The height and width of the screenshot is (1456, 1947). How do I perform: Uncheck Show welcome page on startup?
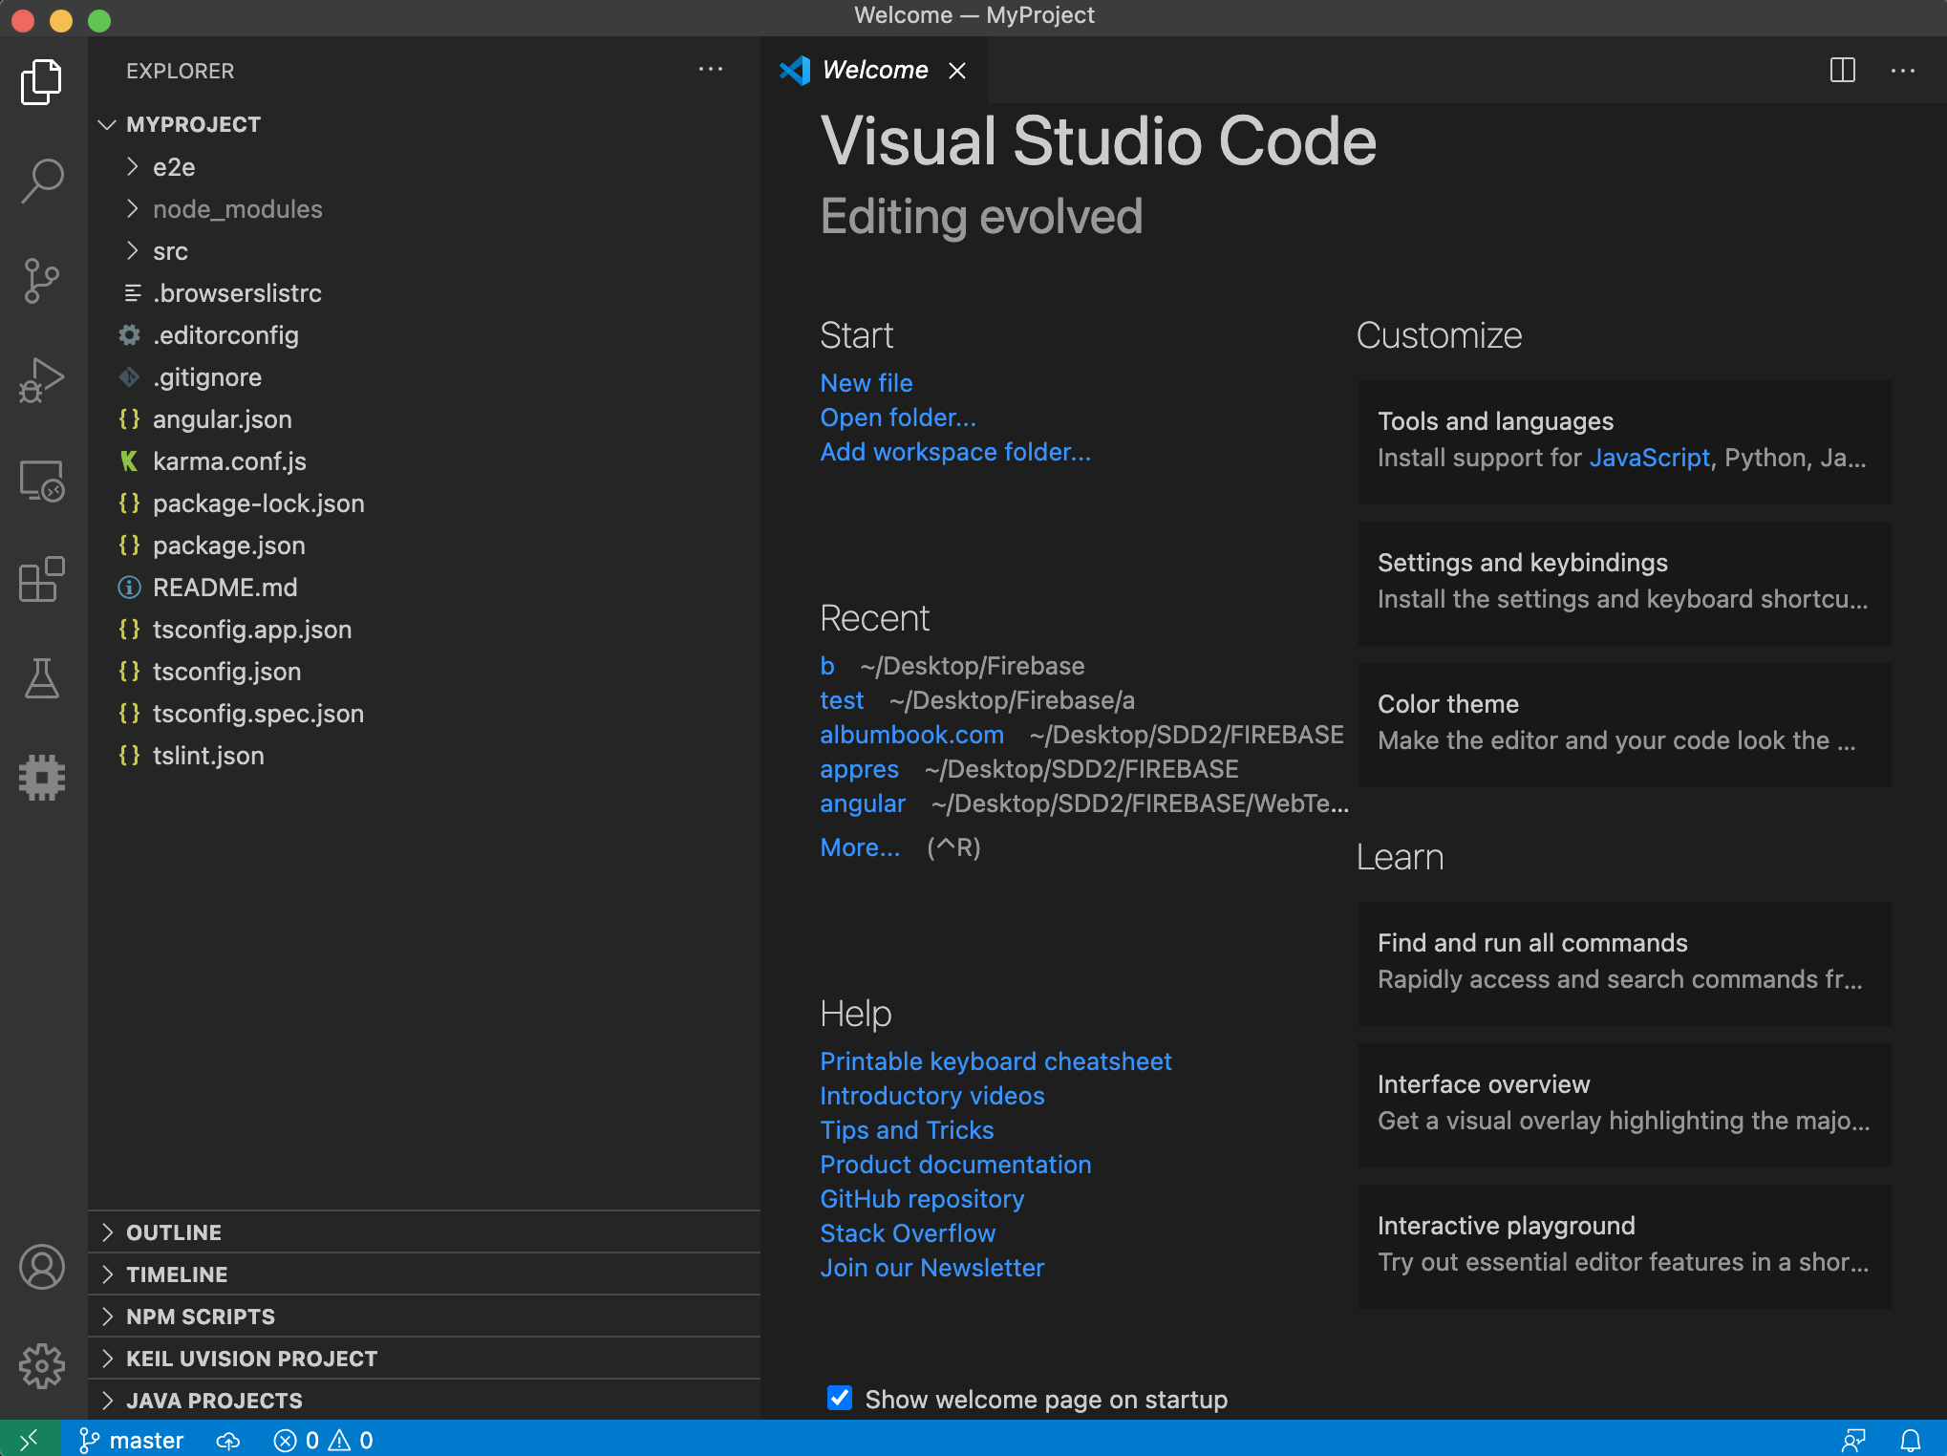coord(840,1398)
